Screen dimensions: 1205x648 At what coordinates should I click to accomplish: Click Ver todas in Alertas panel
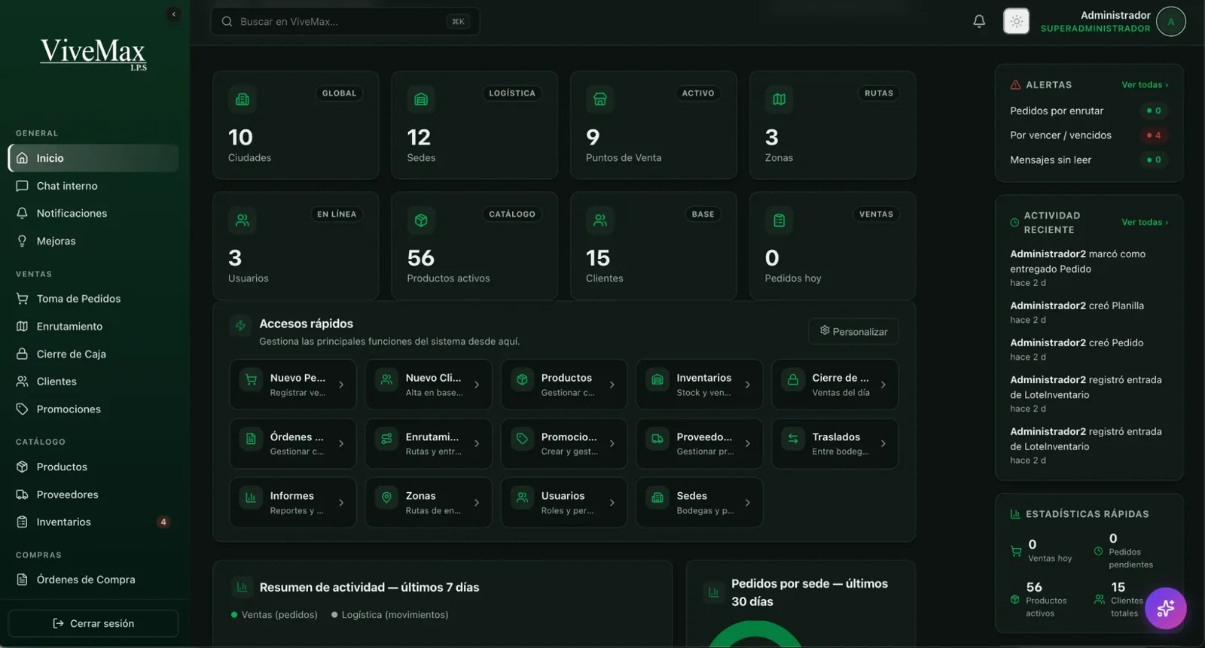(1145, 85)
